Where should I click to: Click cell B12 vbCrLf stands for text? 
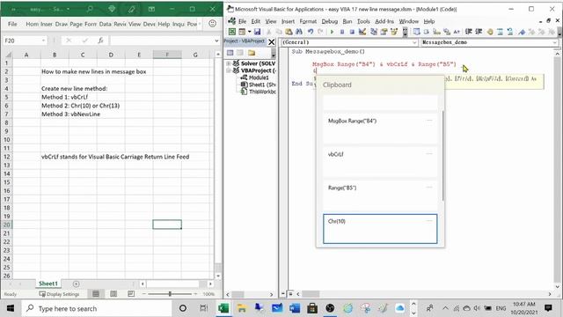tap(115, 157)
